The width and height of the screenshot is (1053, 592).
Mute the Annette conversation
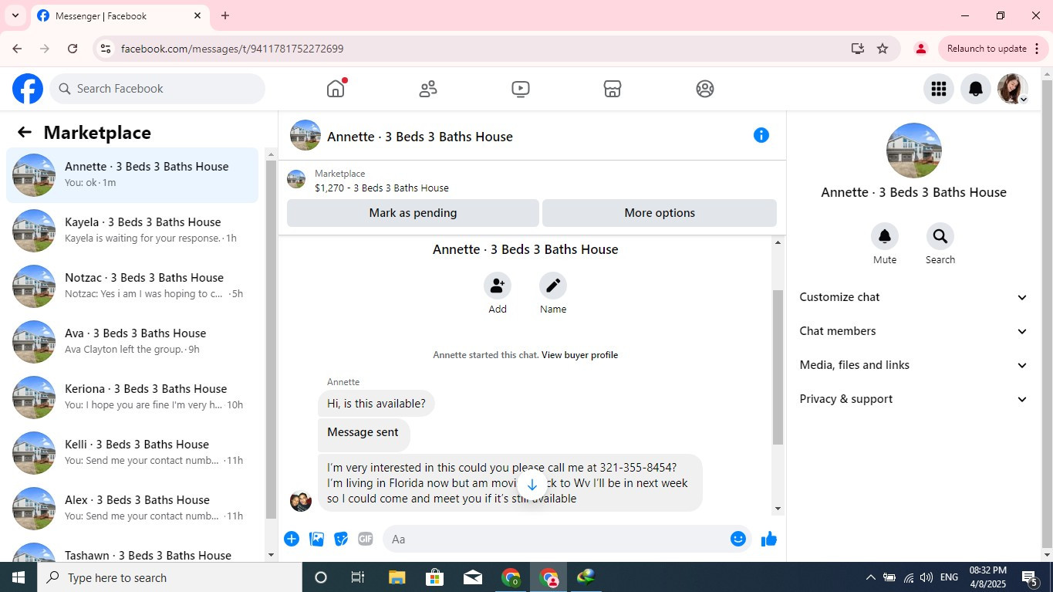pyautogui.click(x=885, y=236)
